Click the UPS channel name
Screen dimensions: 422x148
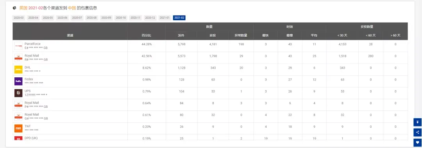(27, 91)
